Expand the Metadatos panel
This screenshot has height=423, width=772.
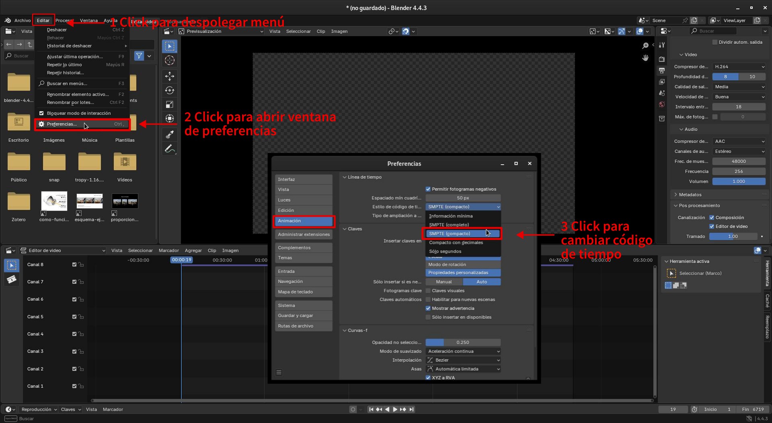[690, 195]
